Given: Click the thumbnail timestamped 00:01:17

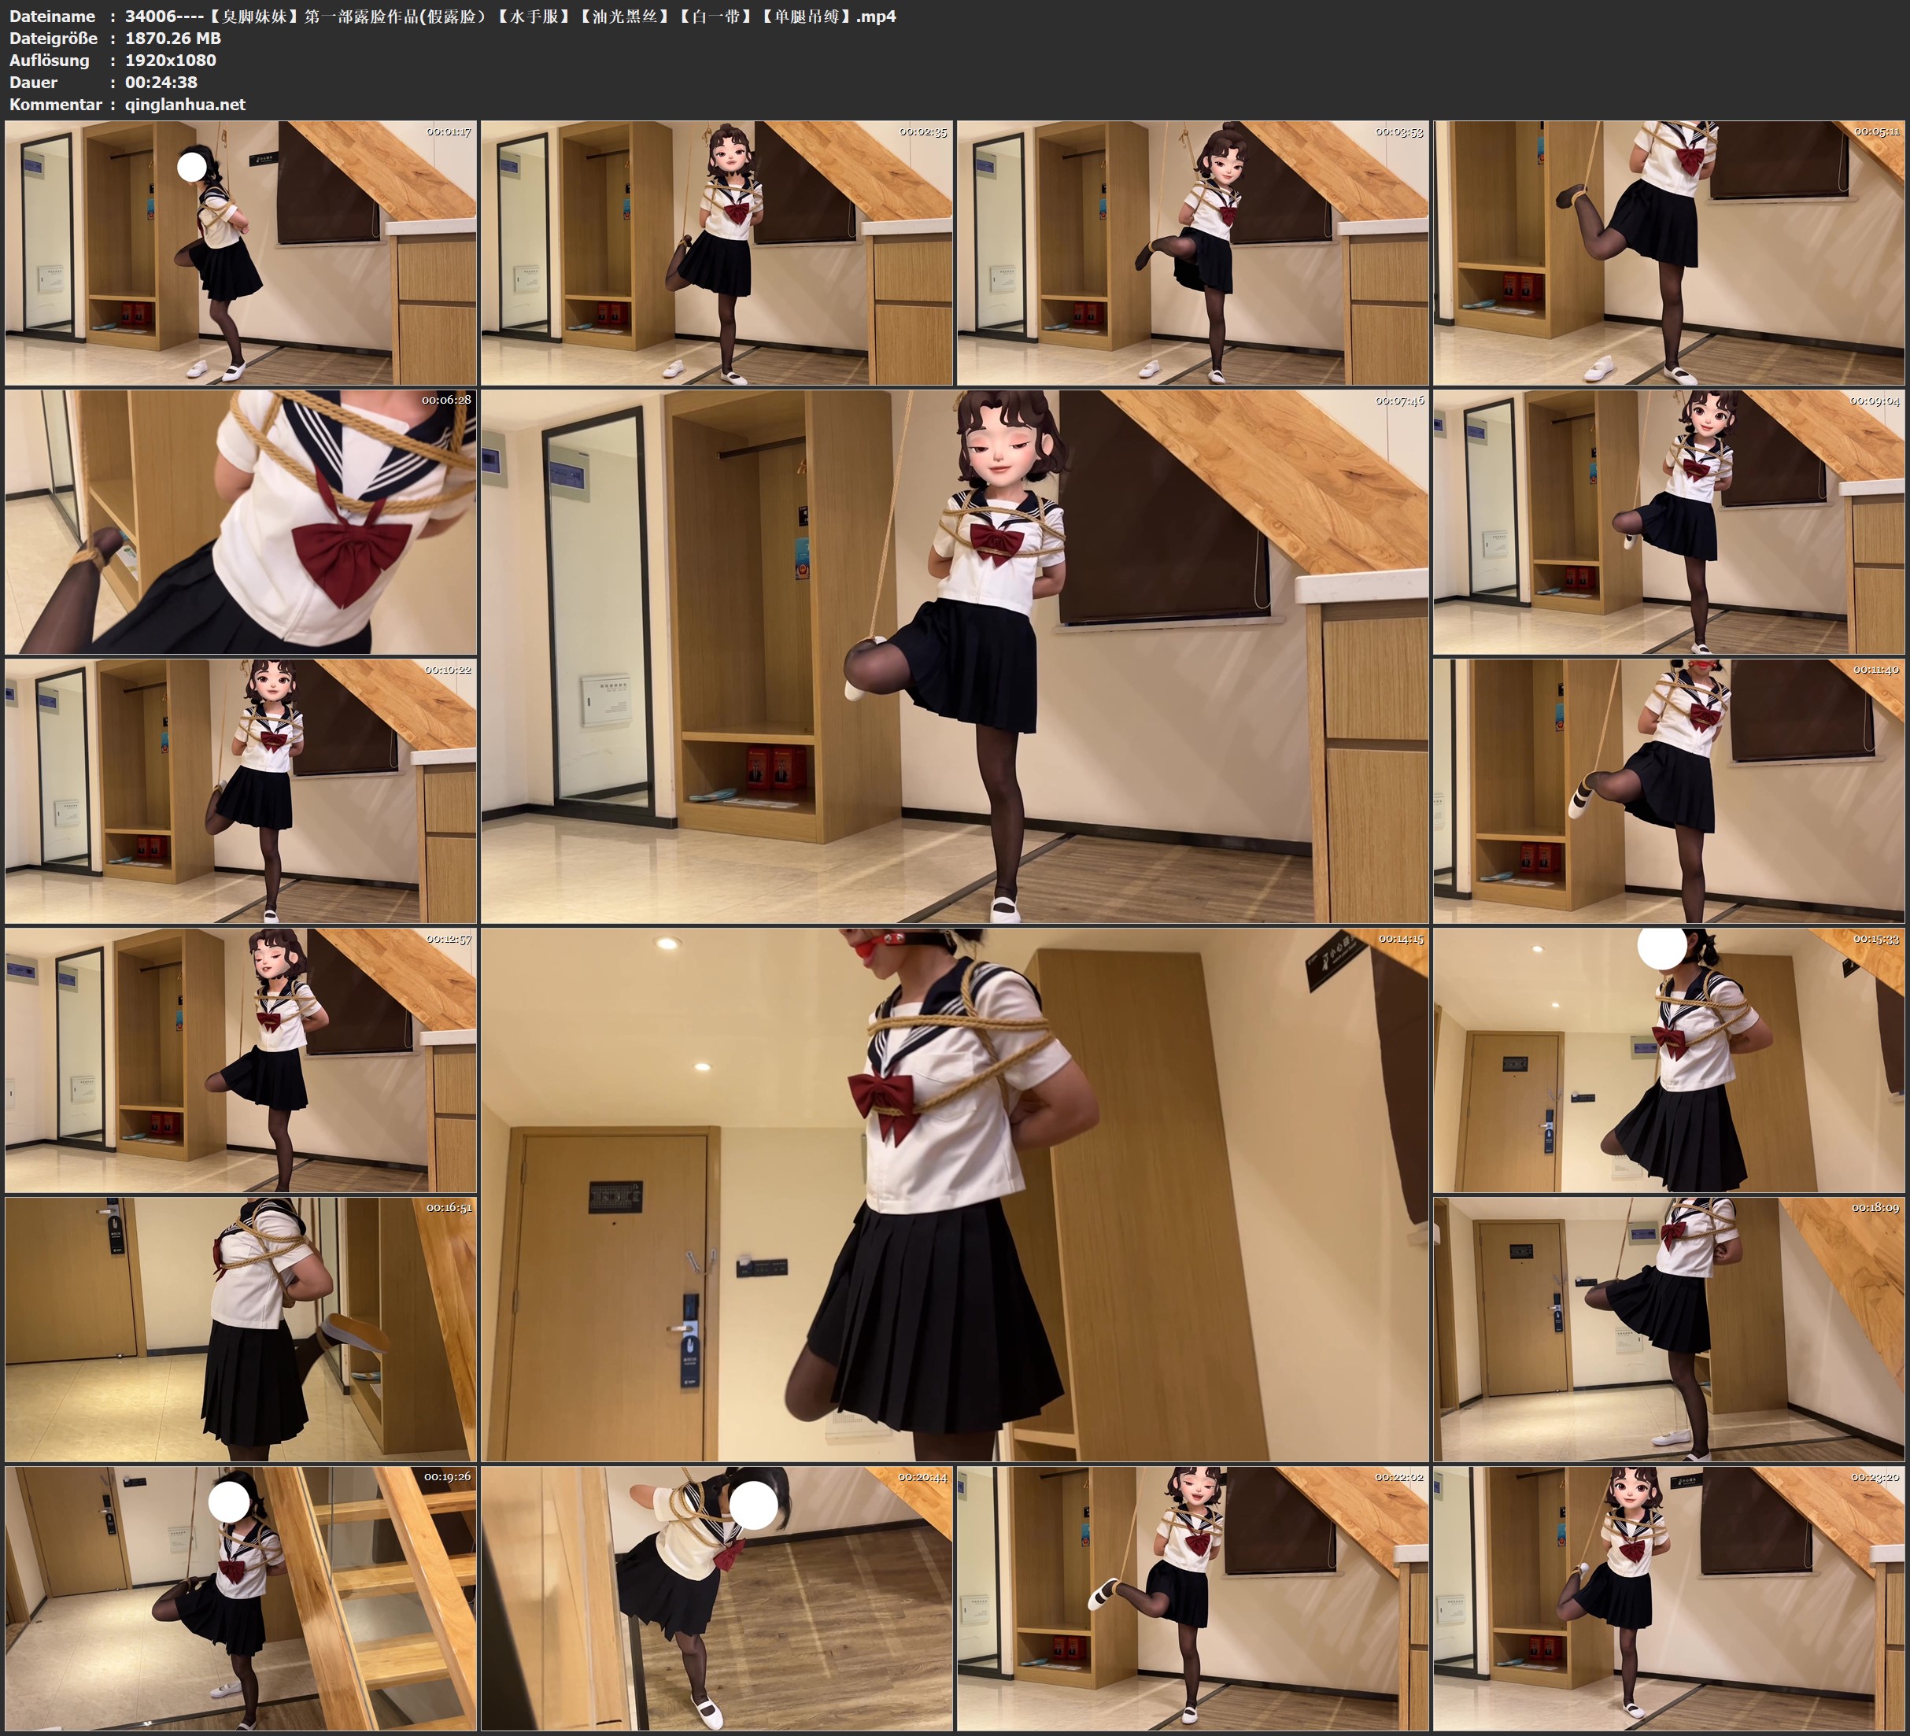Looking at the screenshot, I should [241, 253].
